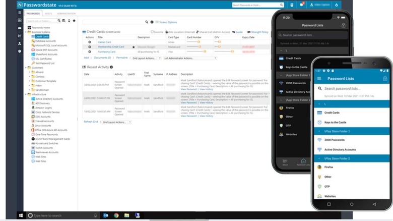Open actions gear for Purchasing Card row
393x221 pixels.
click(x=90, y=51)
